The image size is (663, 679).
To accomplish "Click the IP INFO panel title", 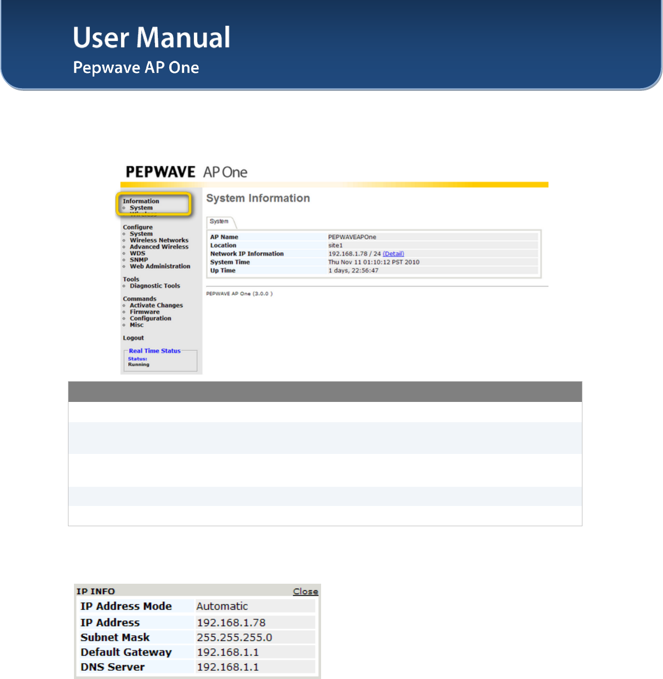I will 96,591.
